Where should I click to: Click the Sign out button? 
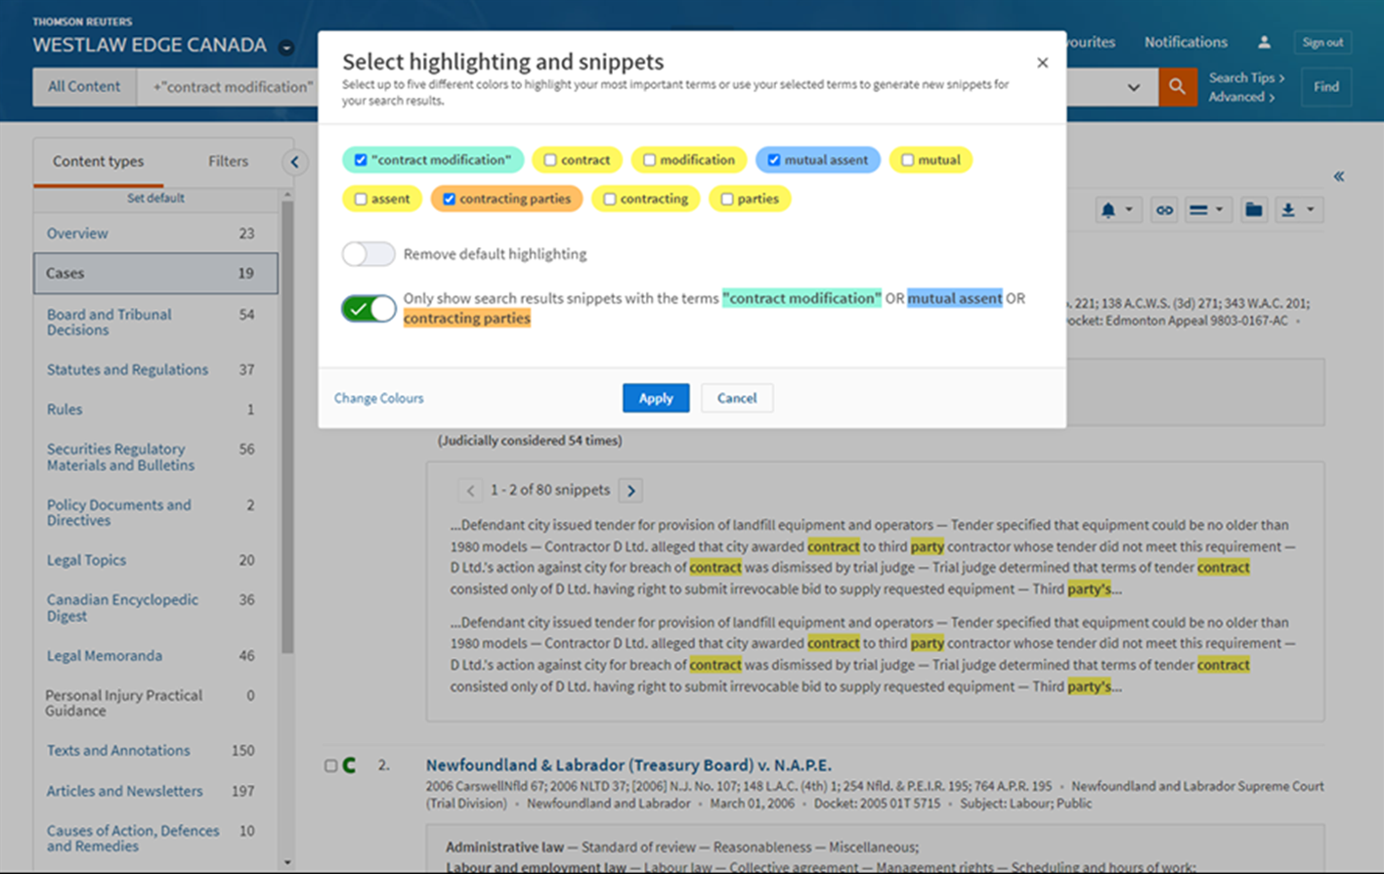point(1322,42)
